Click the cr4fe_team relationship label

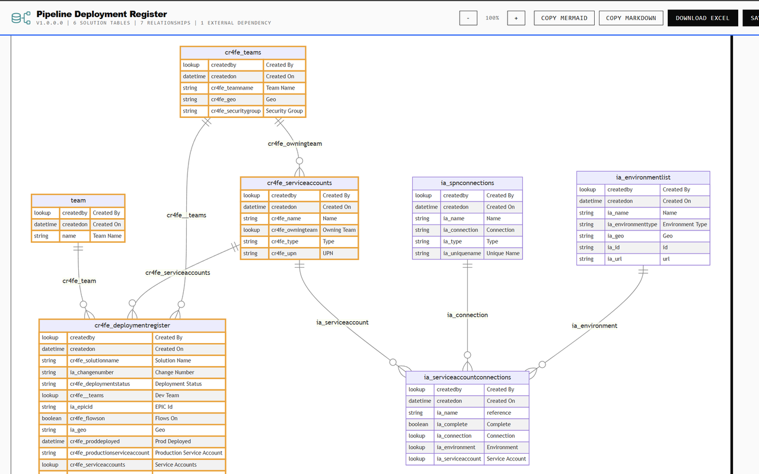tap(79, 281)
